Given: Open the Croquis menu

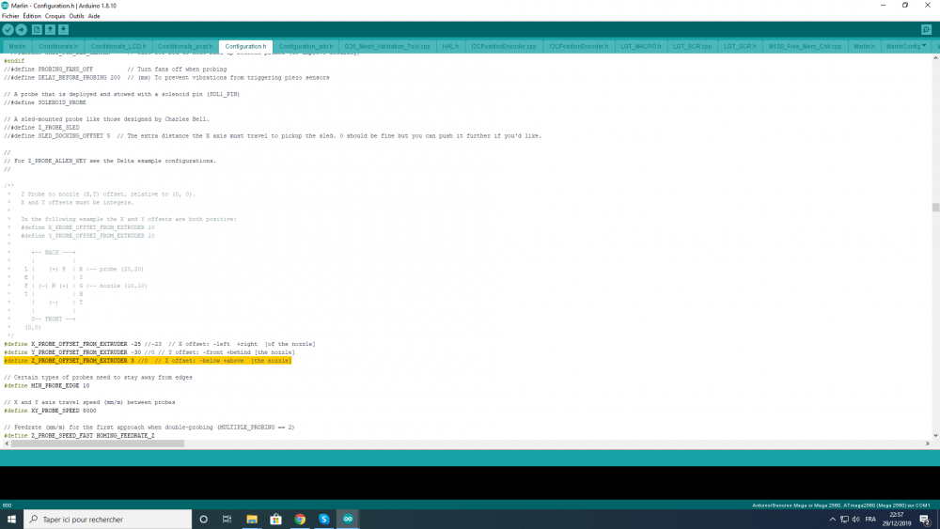Looking at the screenshot, I should [55, 16].
